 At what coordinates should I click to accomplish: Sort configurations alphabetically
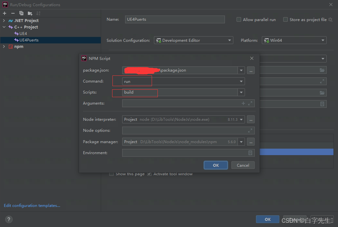[x=38, y=13]
